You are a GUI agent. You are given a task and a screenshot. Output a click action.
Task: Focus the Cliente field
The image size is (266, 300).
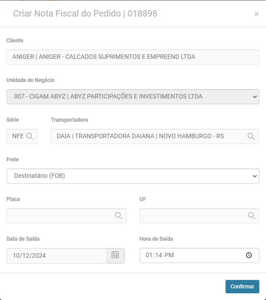click(x=133, y=57)
